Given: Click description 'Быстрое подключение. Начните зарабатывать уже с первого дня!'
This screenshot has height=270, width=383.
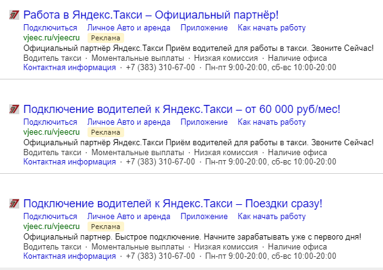Looking at the screenshot, I should (238, 237).
